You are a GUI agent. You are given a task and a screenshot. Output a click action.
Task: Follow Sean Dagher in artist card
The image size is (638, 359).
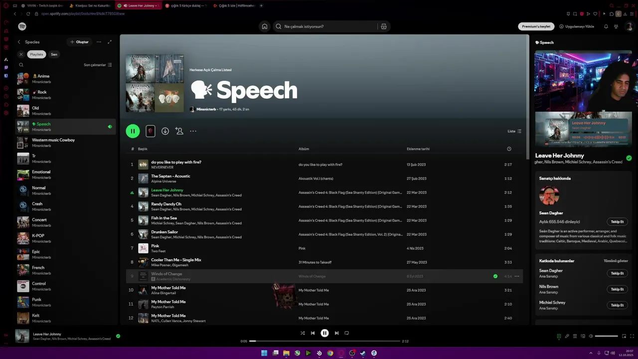pos(617,222)
